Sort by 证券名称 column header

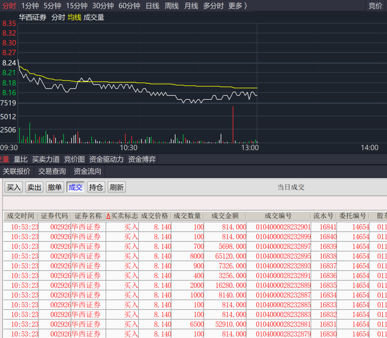(88, 216)
